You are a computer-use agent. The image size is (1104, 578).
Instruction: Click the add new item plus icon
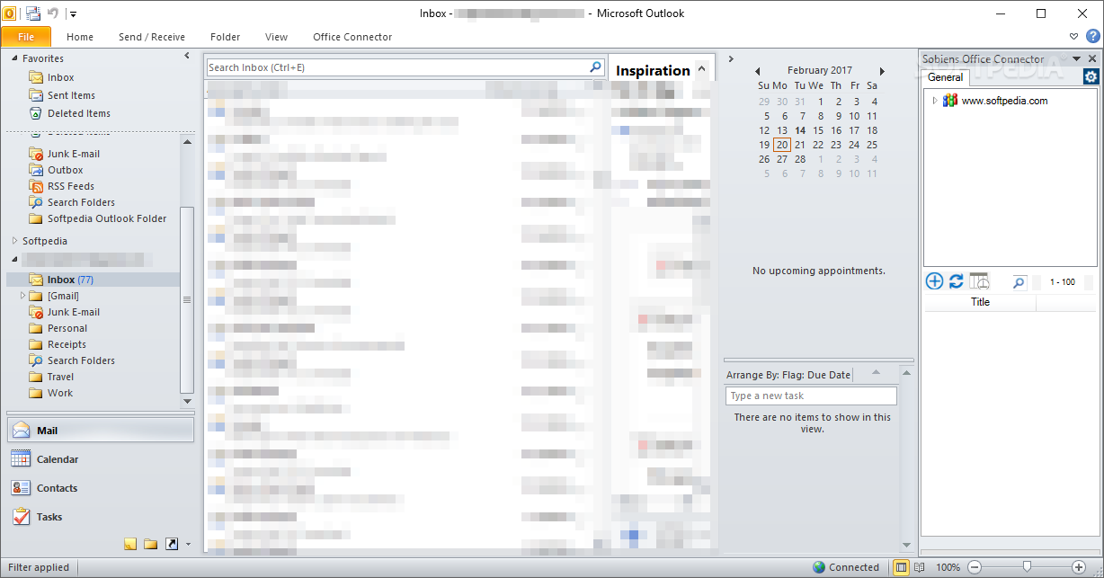coord(935,281)
